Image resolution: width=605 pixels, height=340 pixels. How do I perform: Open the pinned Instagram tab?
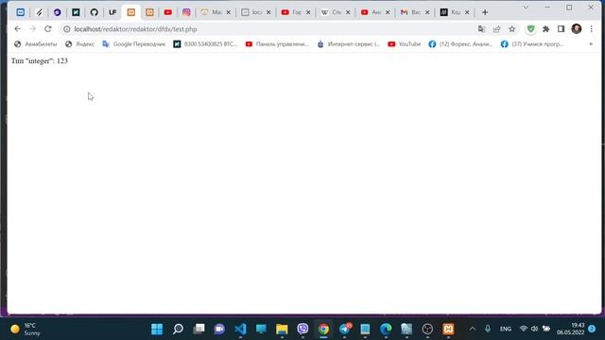tap(186, 12)
